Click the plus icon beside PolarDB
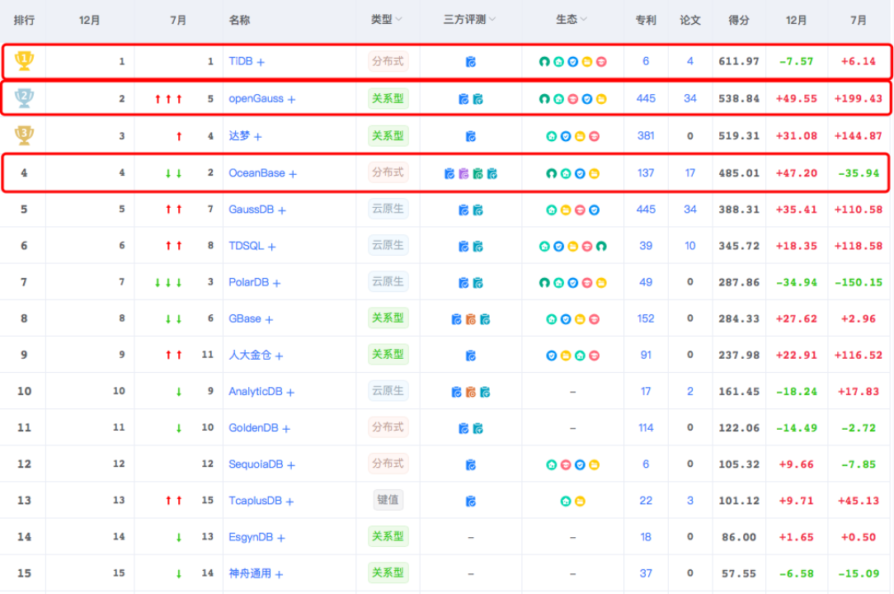Viewport: 894px width, 594px height. pos(276,283)
